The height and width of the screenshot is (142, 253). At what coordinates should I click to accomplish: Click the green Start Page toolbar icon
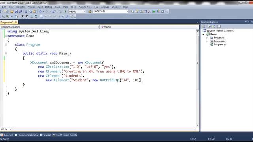pos(154,11)
